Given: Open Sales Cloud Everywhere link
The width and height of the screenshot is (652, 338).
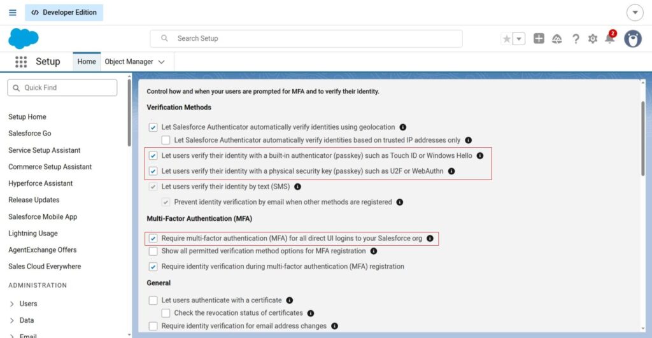Looking at the screenshot, I should pos(45,267).
